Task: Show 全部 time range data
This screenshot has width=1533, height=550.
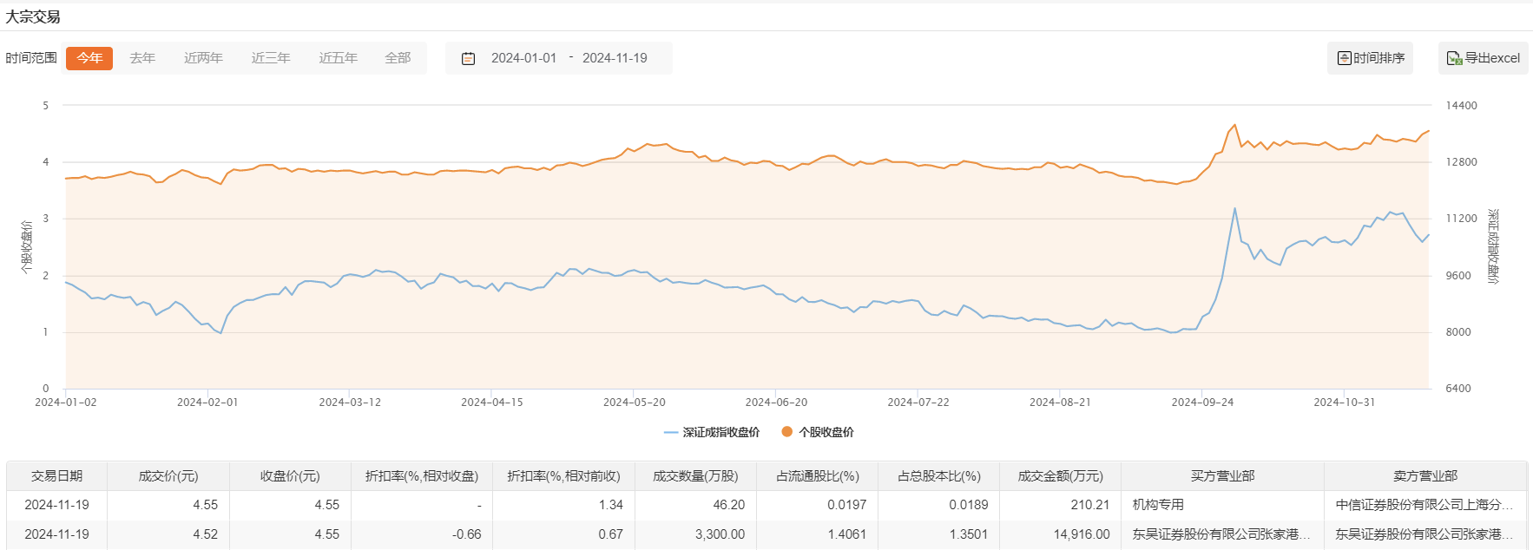Action: 398,58
